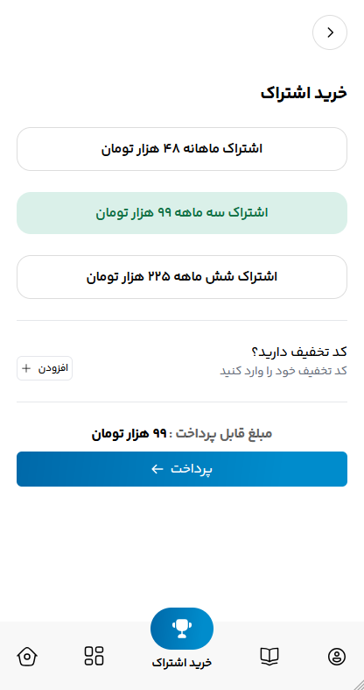Click the arrow inside the پرداخت button
Viewport: 364px width, 690px height.
click(157, 469)
